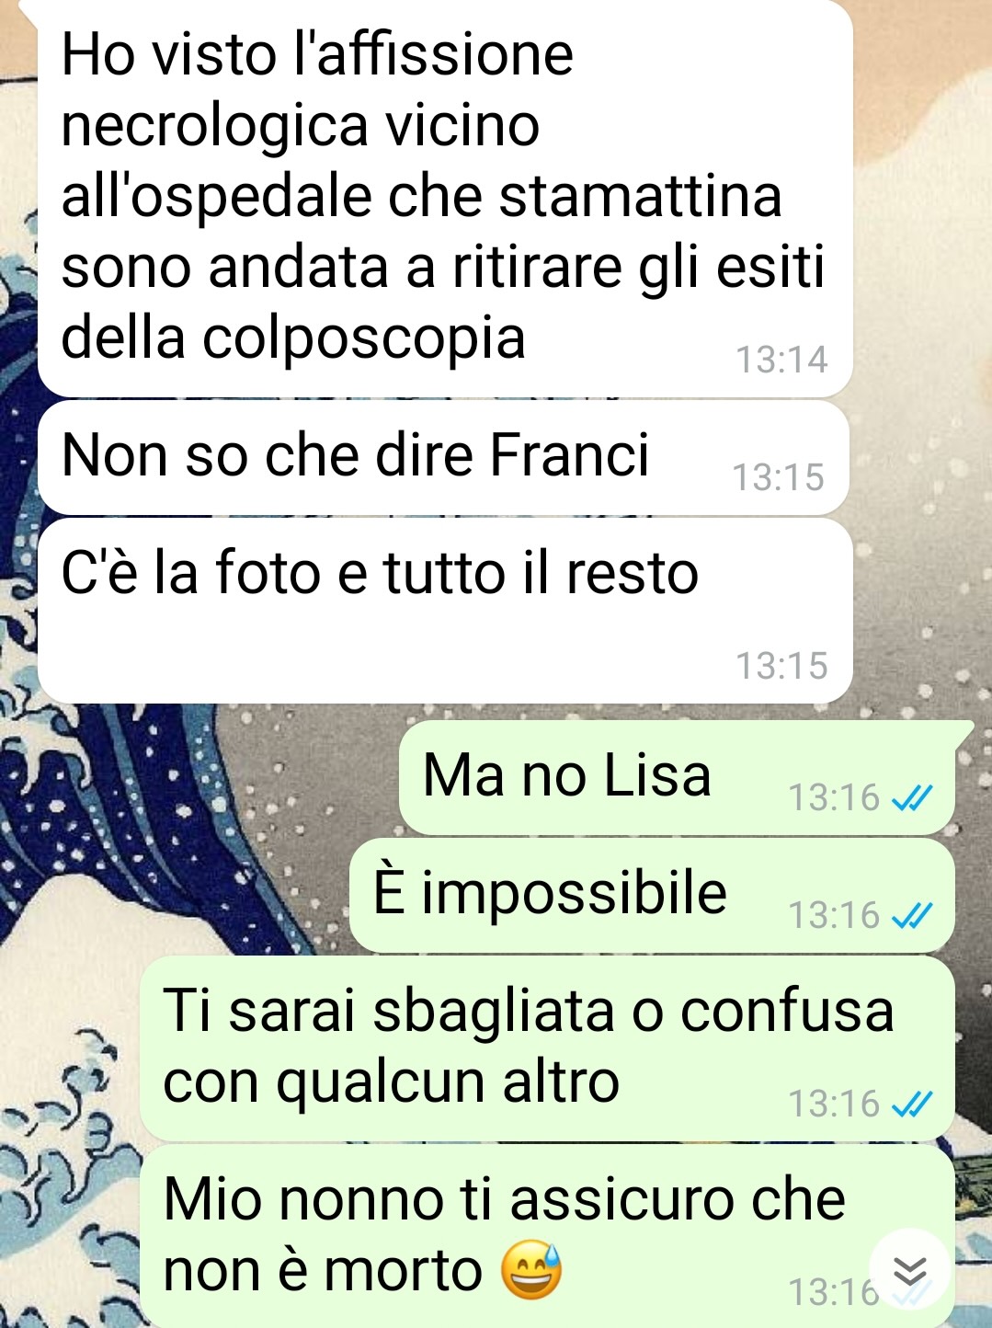Viewport: 992px width, 1328px height.
Task: Select the 'Mio nonno ti assicuro' message
Action: point(548,1236)
